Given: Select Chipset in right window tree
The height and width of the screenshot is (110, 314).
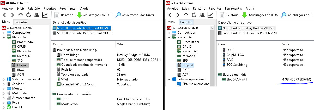Looking at the screenshot, I should [188, 65].
